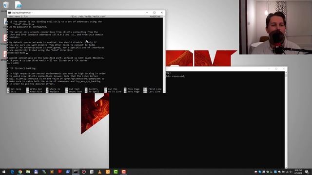
Task: Open the Action Center notification icon
Action: [x=307, y=172]
